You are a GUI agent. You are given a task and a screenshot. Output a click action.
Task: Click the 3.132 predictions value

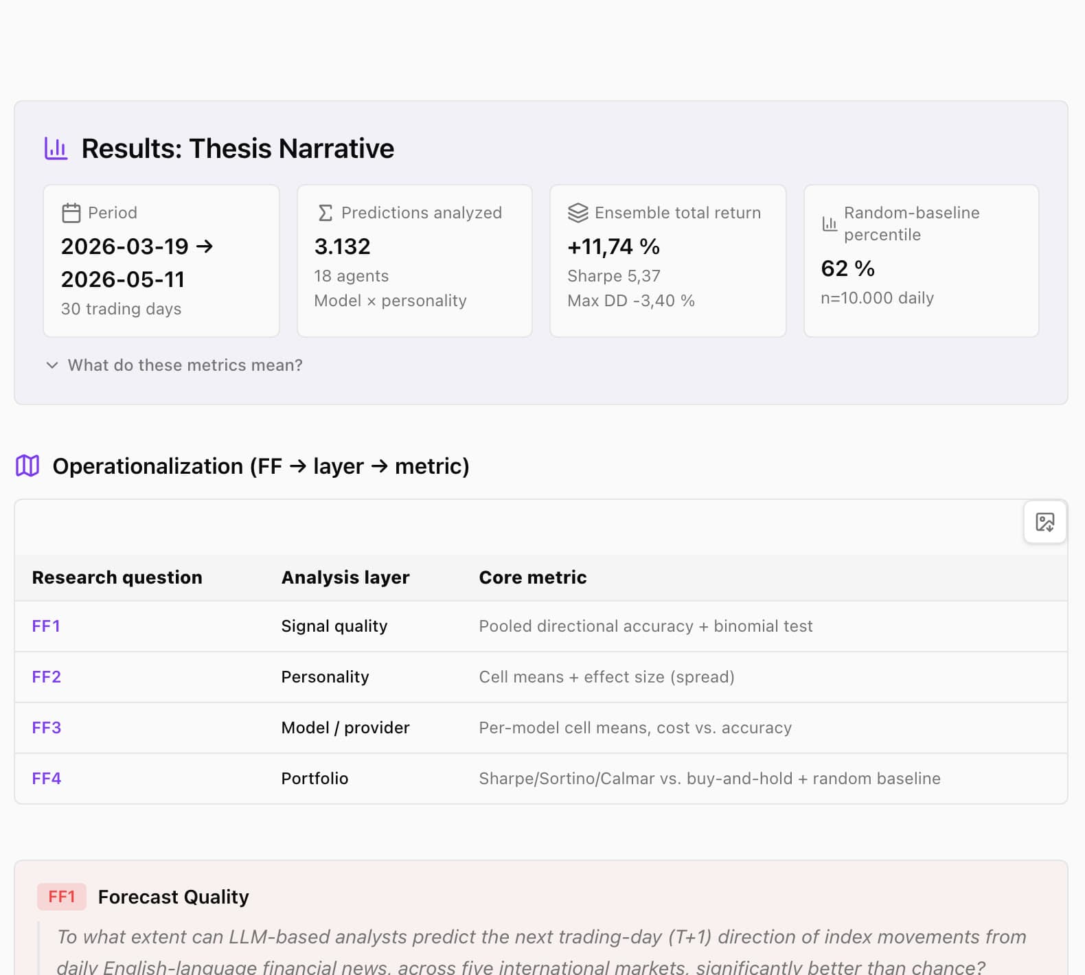[x=343, y=246]
